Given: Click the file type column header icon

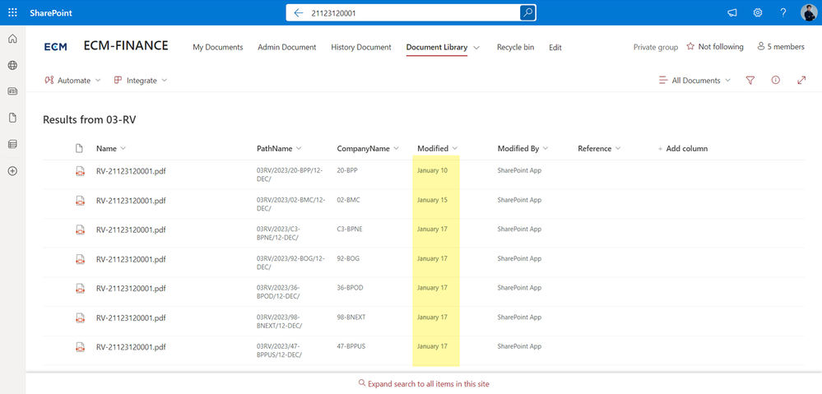Looking at the screenshot, I should [80, 148].
